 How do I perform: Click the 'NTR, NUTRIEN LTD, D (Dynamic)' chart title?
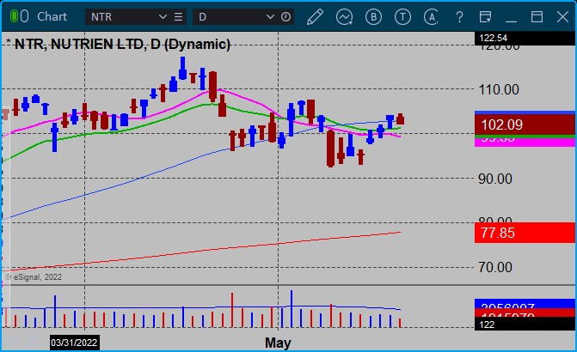click(x=122, y=44)
